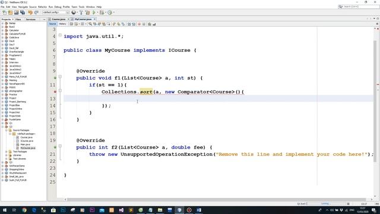The image size is (380, 214).
Task: Open the Navigate menu
Action: click(23, 7)
